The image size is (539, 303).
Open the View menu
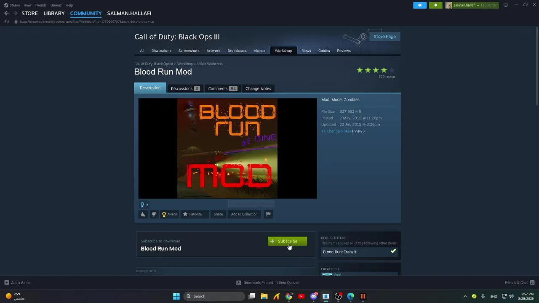pyautogui.click(x=27, y=5)
